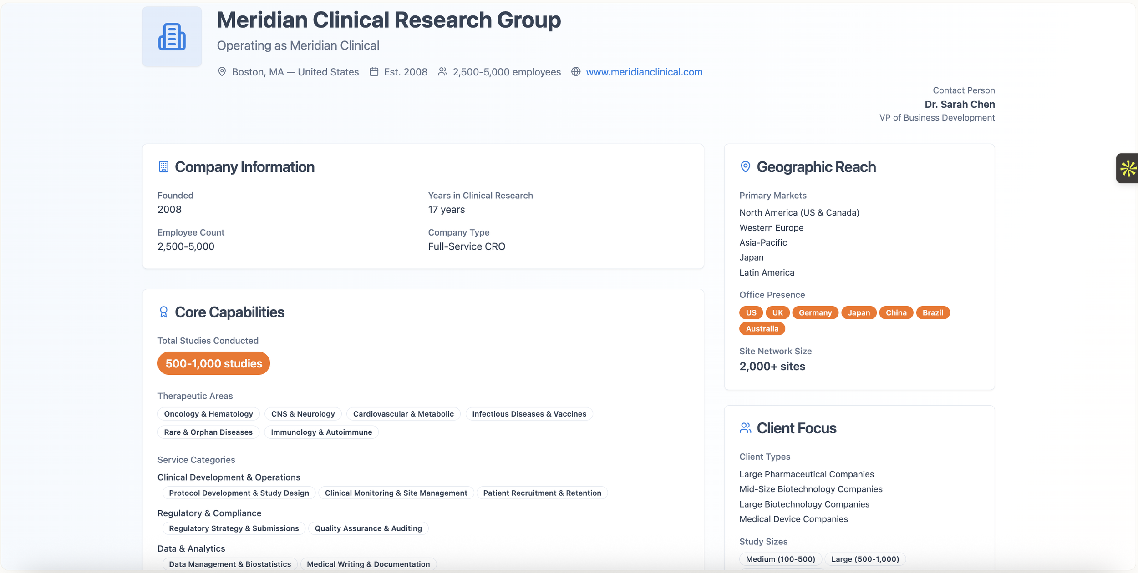The height and width of the screenshot is (573, 1138).
Task: Click the Patient Recruitment & Retention chip
Action: point(542,493)
